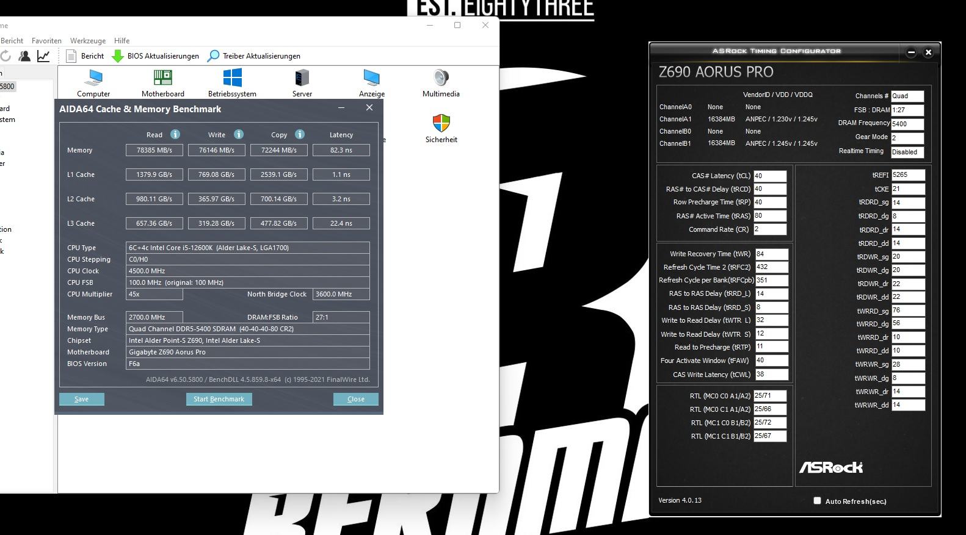Click the info icon next to Copy
966x535 pixels.
click(300, 134)
